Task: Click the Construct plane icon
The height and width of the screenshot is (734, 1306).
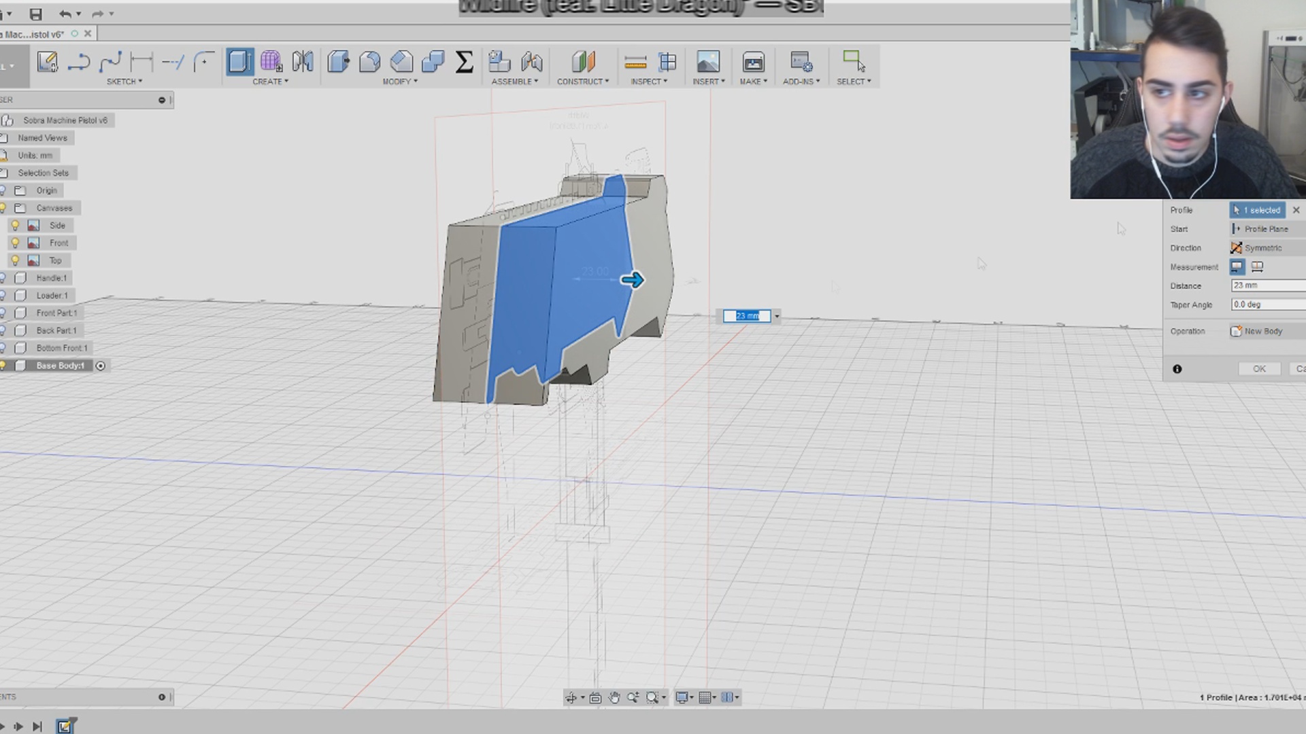Action: click(x=583, y=62)
